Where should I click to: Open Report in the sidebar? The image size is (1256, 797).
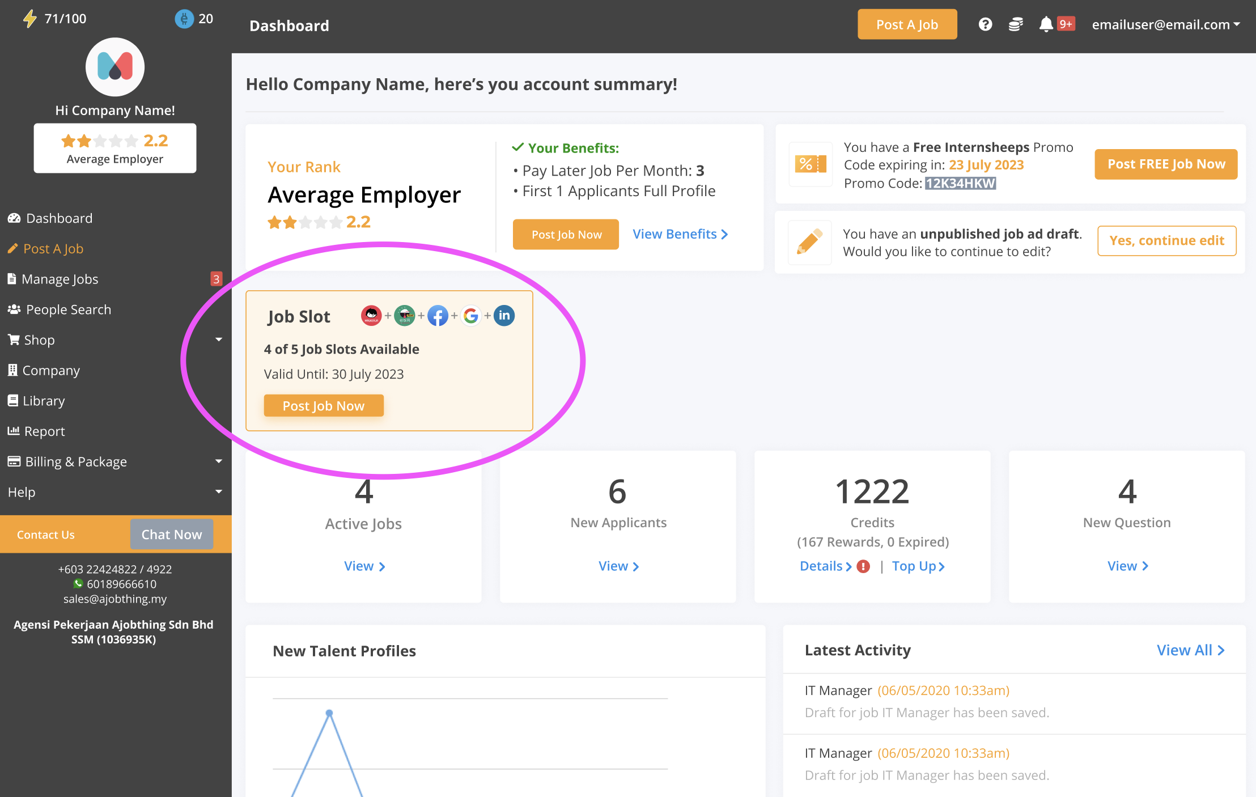[x=44, y=431]
